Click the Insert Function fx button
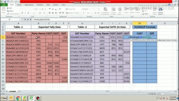The width and height of the screenshot is (179, 101). pos(30,20)
